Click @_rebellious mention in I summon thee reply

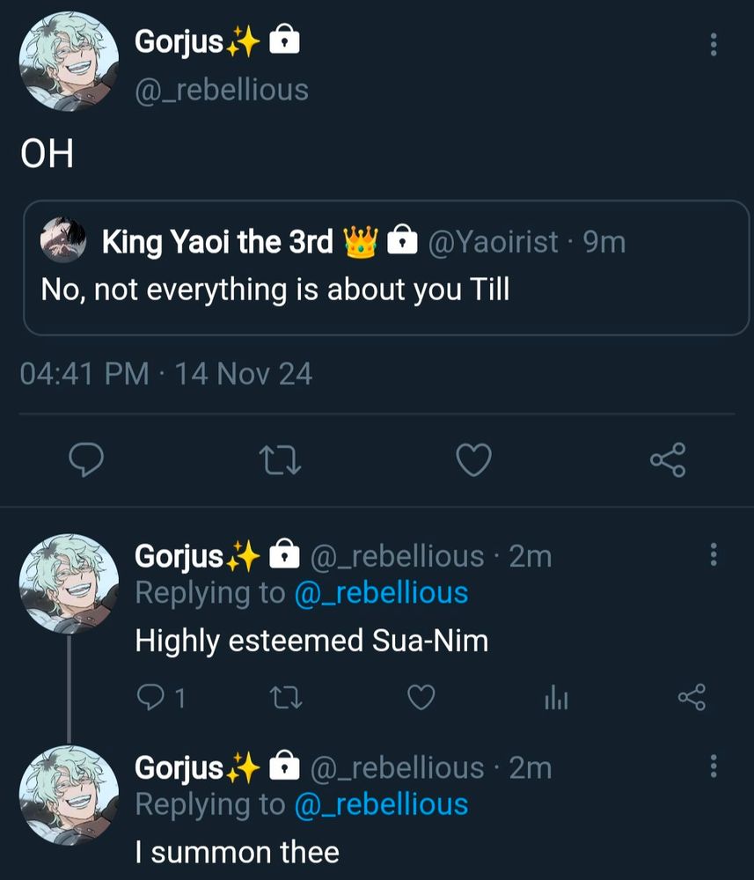[x=380, y=804]
